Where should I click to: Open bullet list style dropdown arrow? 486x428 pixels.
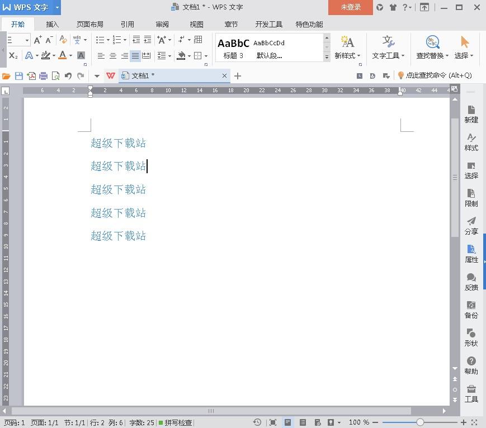click(108, 40)
